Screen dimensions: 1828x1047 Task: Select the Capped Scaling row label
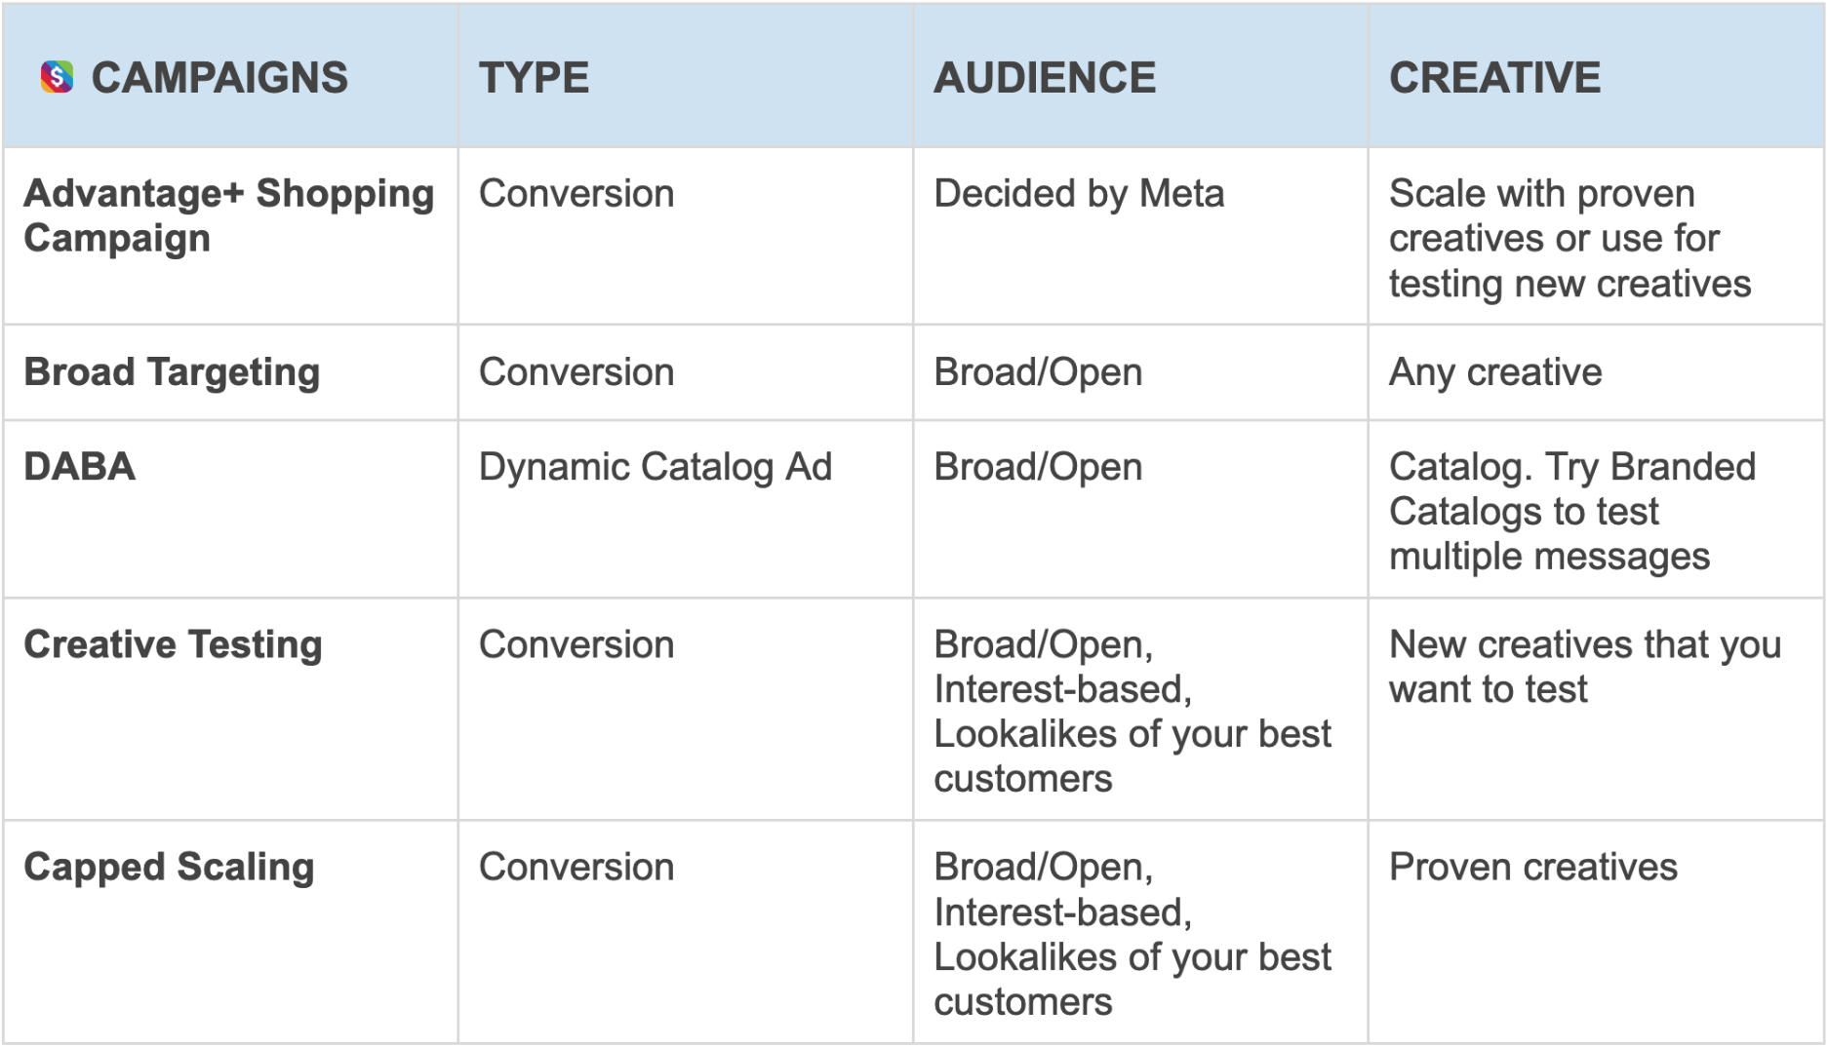169,868
